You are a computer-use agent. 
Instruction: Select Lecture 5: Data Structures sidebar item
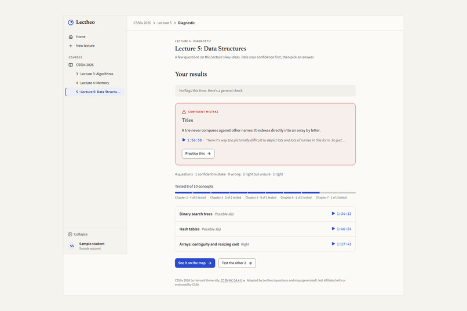coord(95,92)
